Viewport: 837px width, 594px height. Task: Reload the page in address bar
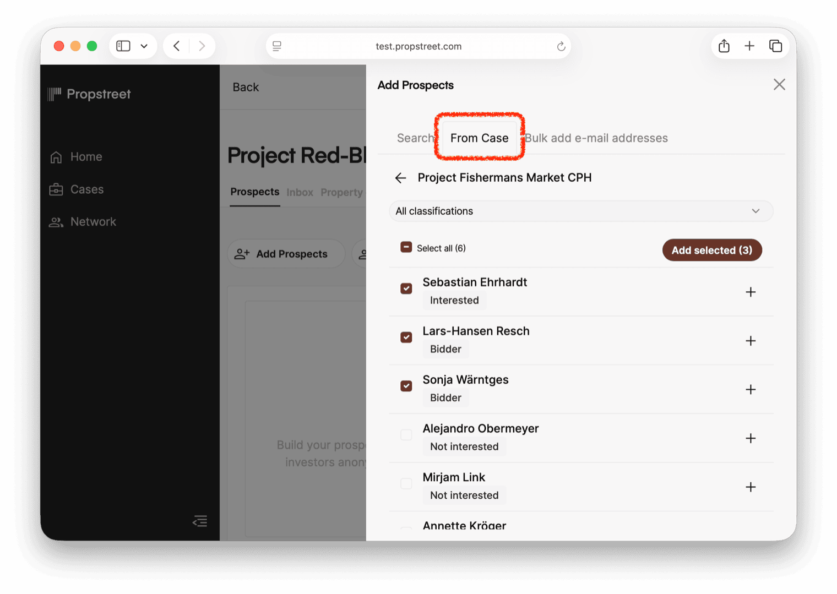click(x=561, y=46)
